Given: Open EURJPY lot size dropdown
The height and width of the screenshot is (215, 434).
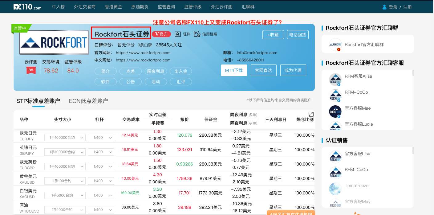Looking at the screenshot, I should (65, 138).
